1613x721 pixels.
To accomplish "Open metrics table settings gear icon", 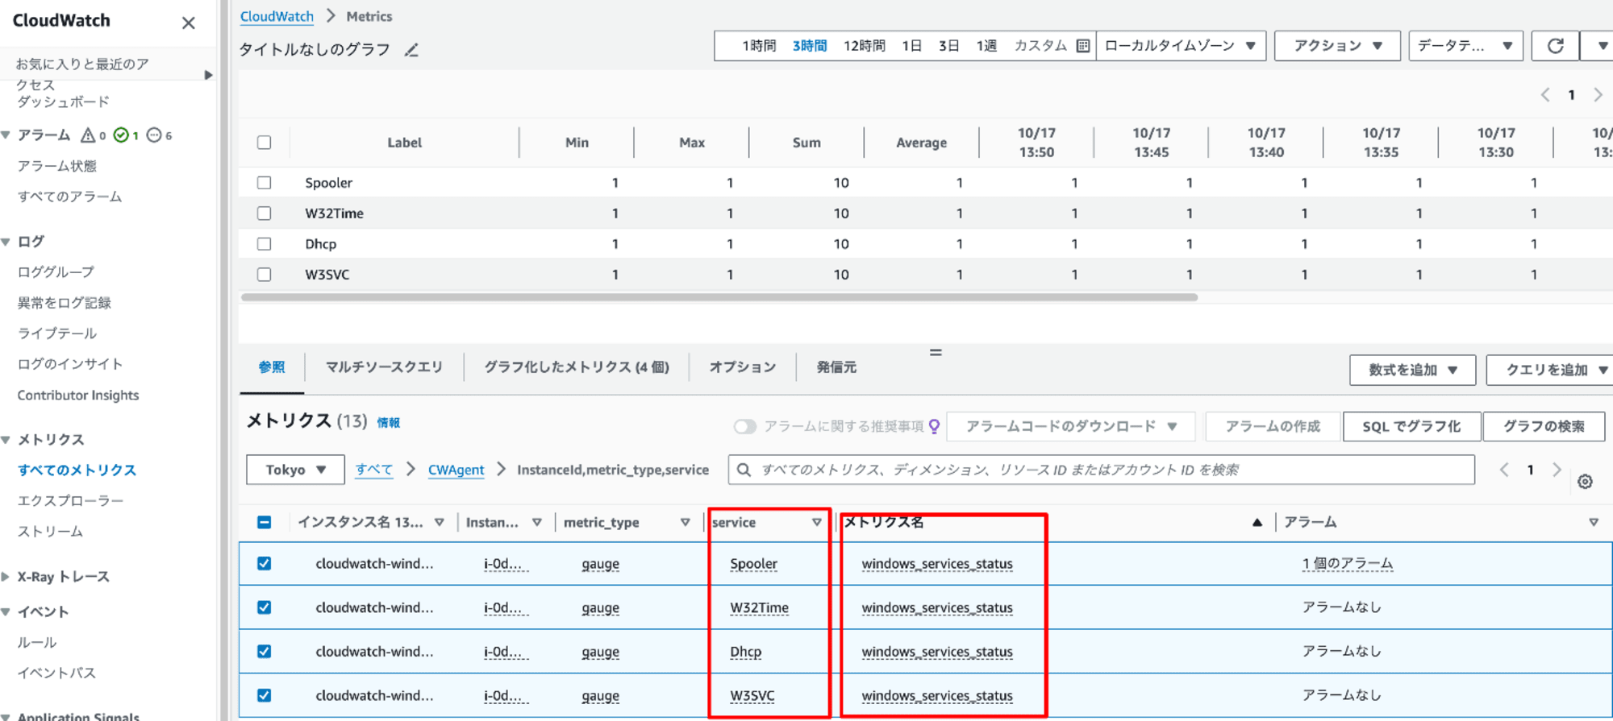I will 1585,482.
